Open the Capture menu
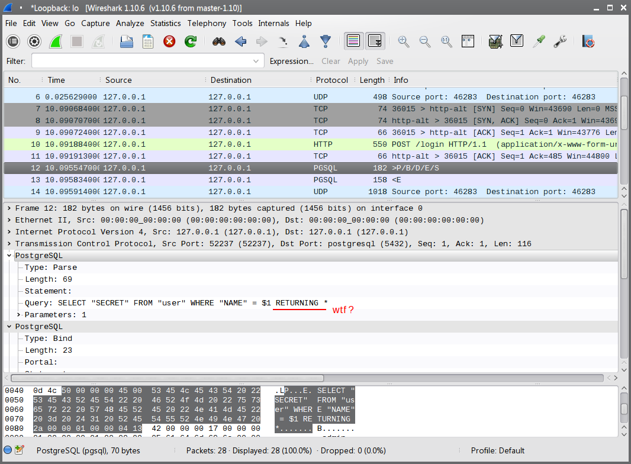This screenshot has height=464, width=631. tap(95, 23)
